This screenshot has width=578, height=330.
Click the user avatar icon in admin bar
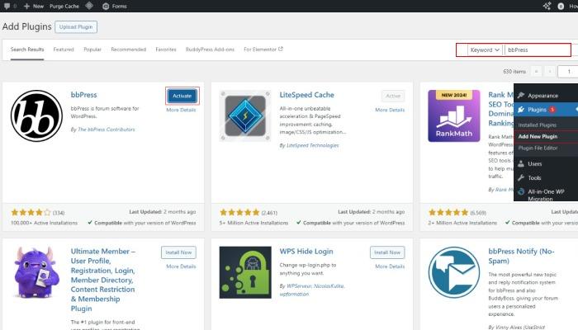561,7
